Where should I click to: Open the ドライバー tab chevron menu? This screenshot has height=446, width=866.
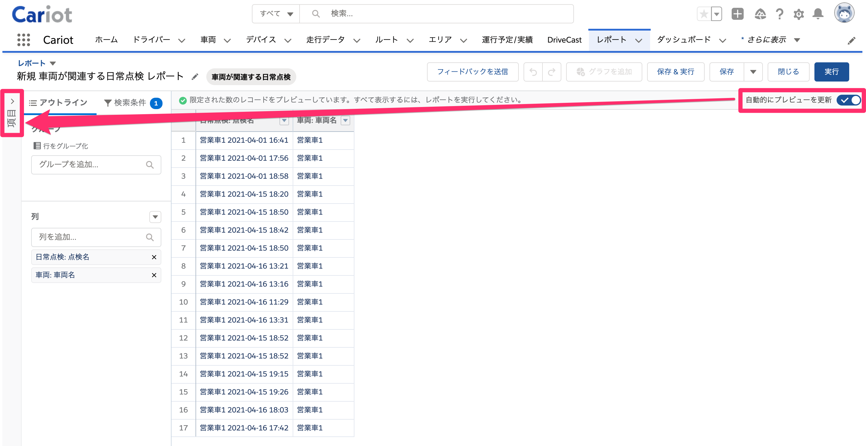pyautogui.click(x=181, y=41)
